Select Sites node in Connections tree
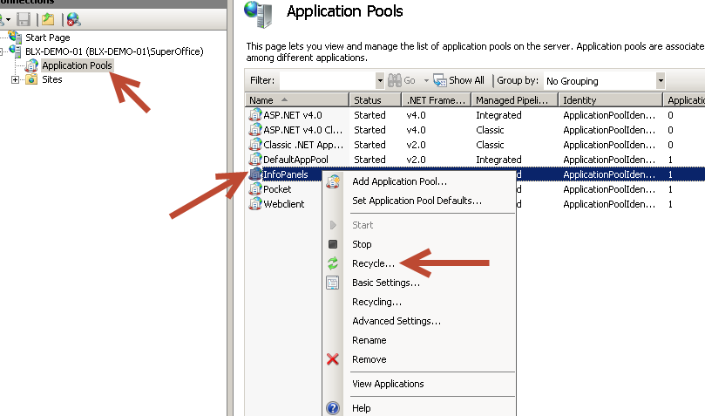Image resolution: width=705 pixels, height=416 pixels. (52, 79)
